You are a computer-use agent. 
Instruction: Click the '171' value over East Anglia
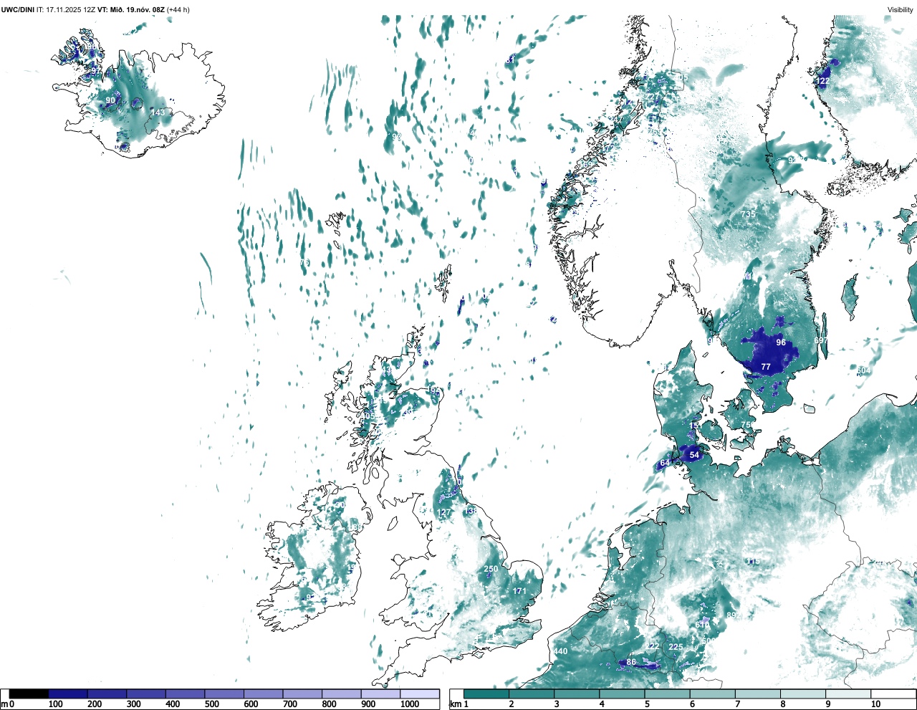pyautogui.click(x=520, y=592)
